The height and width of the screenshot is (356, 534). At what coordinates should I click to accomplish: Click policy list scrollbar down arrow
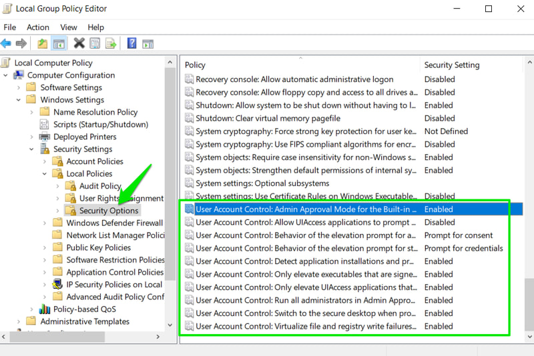(x=529, y=337)
